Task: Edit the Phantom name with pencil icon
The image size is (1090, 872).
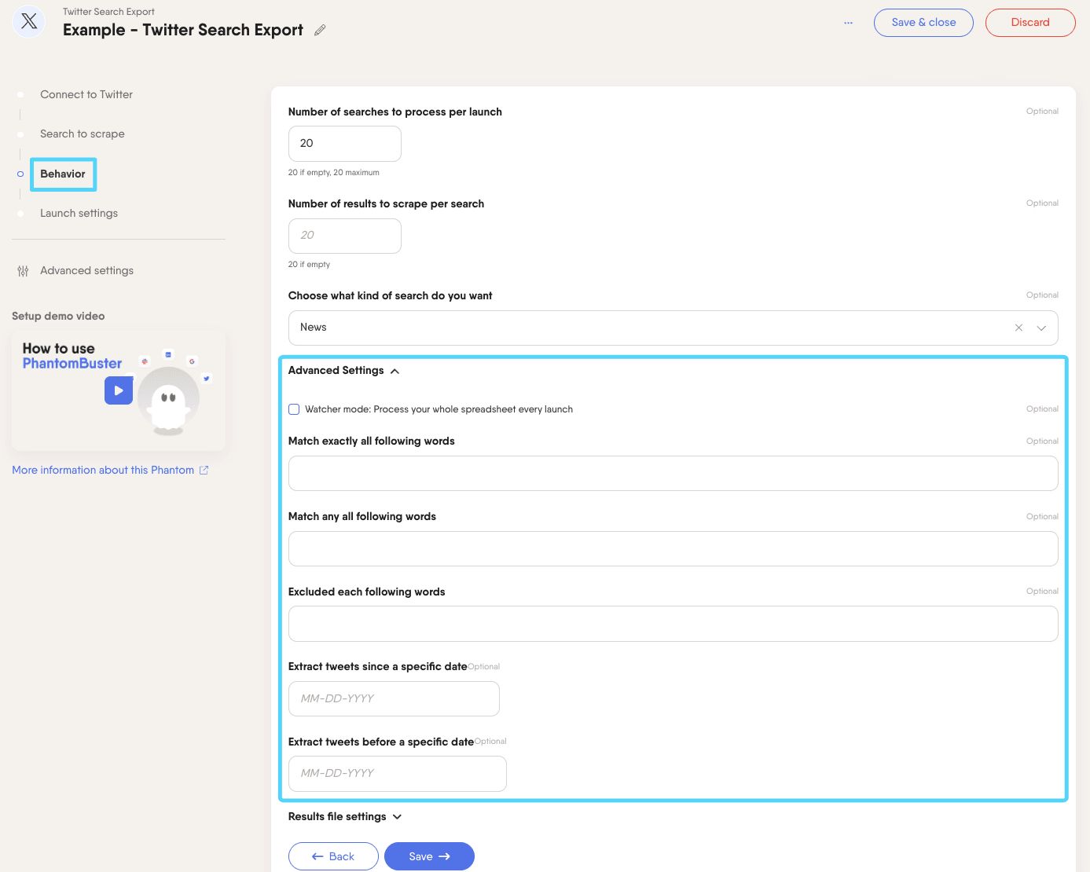Action: coord(320,30)
